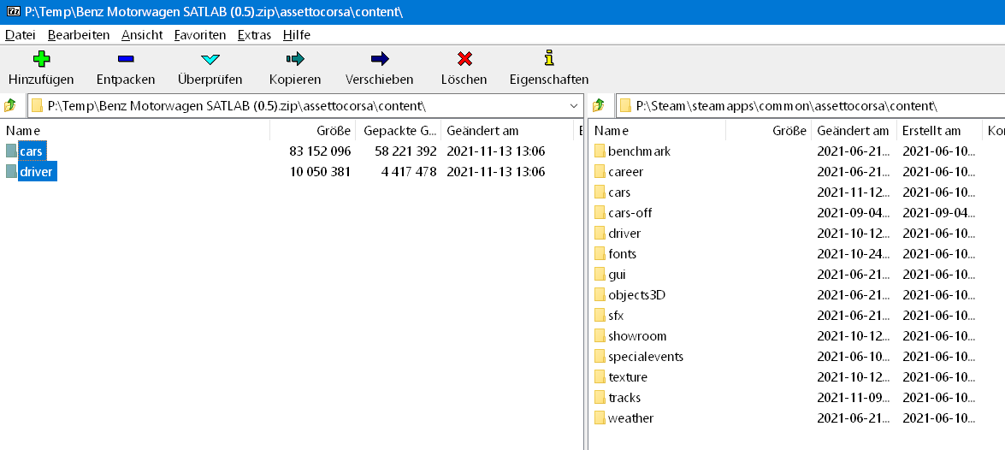
Task: Select the cars-off folder icon
Action: tap(600, 213)
